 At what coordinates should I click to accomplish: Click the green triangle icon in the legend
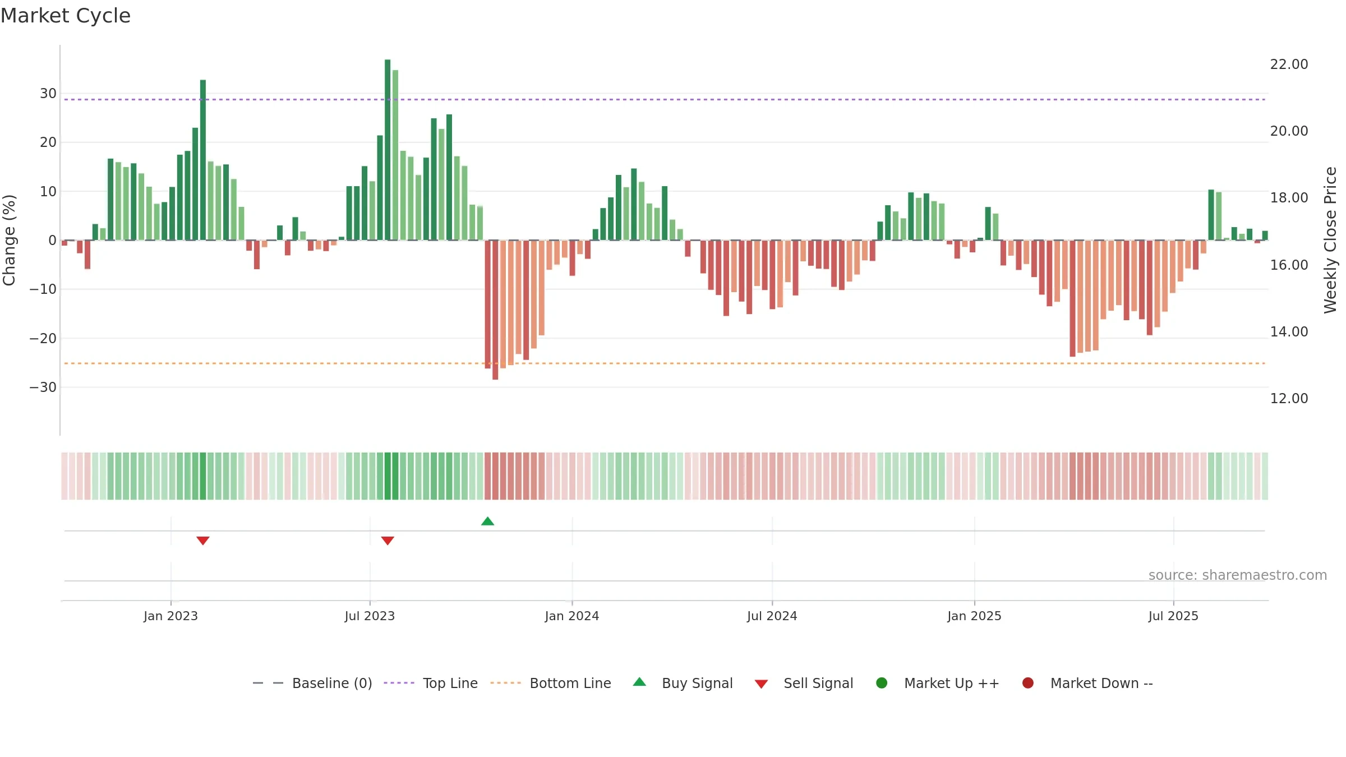(639, 682)
